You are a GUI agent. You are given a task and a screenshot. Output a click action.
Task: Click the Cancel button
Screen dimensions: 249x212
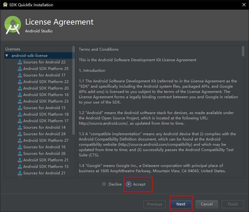[x=206, y=204]
